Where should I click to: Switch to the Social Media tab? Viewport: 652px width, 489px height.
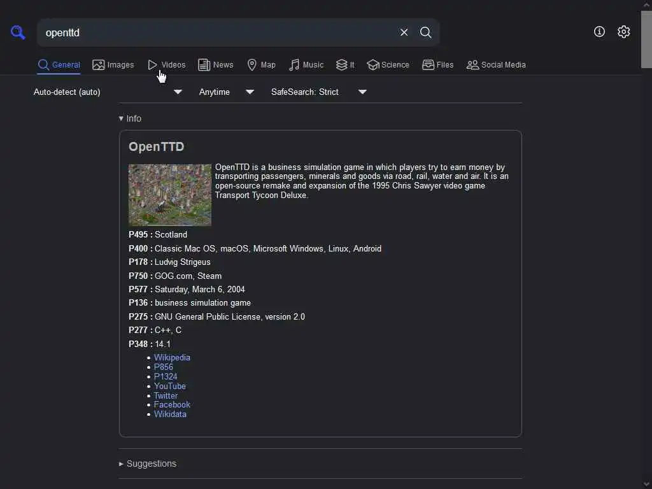click(496, 65)
